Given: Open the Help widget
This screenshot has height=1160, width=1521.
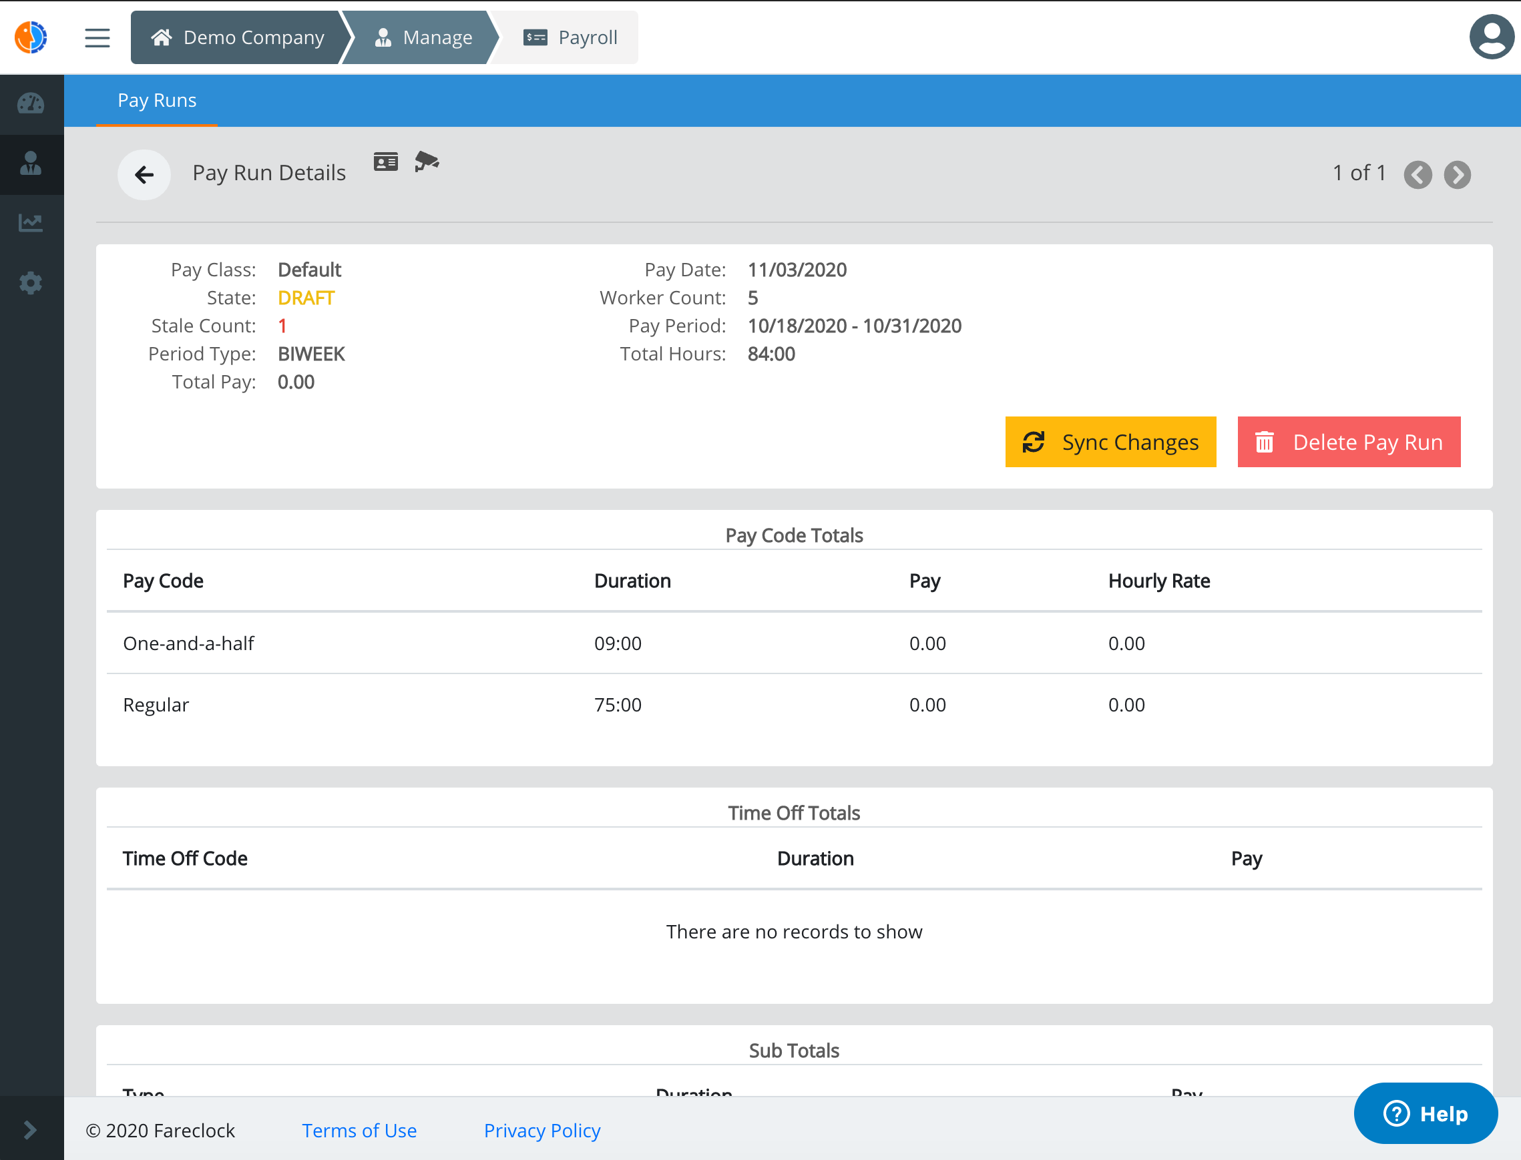Looking at the screenshot, I should pyautogui.click(x=1425, y=1113).
